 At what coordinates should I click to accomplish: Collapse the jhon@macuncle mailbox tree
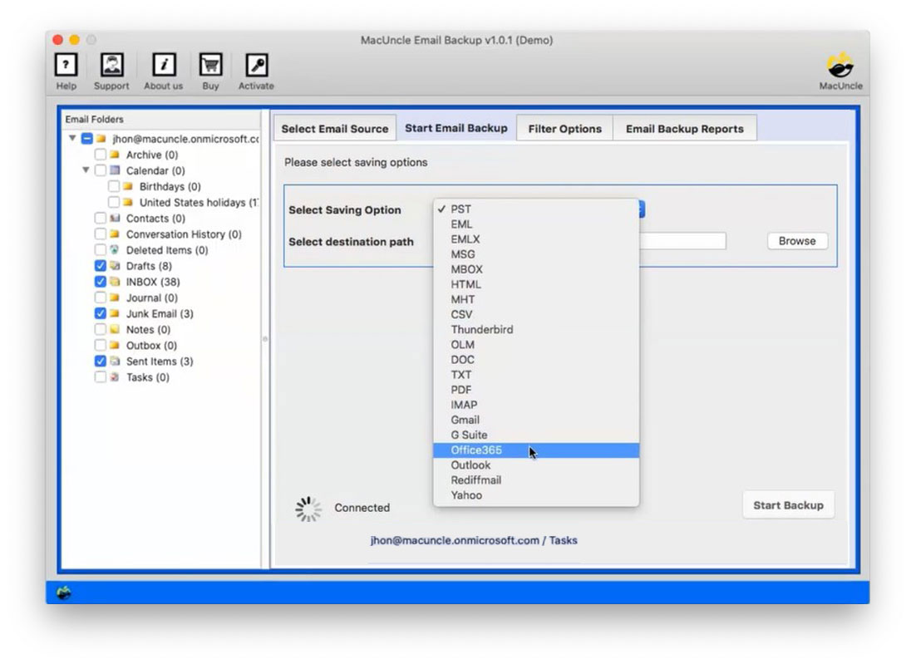[72, 139]
